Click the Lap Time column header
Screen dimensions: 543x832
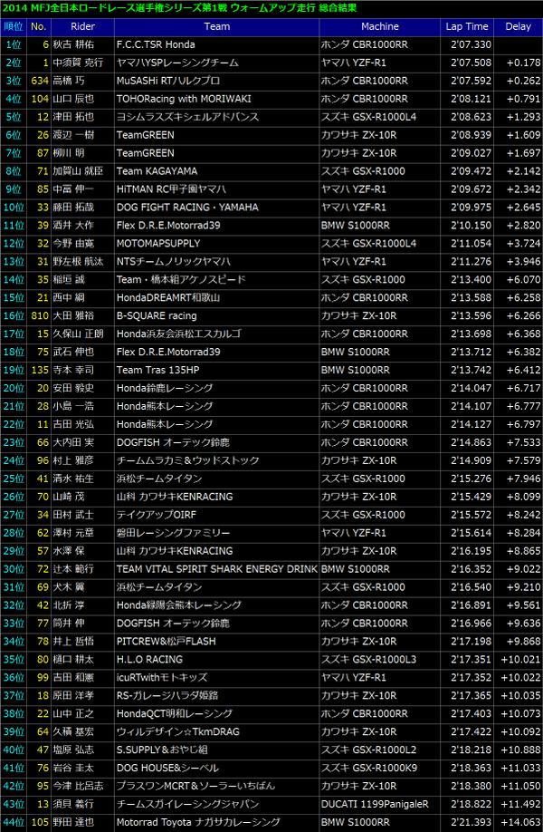click(467, 26)
